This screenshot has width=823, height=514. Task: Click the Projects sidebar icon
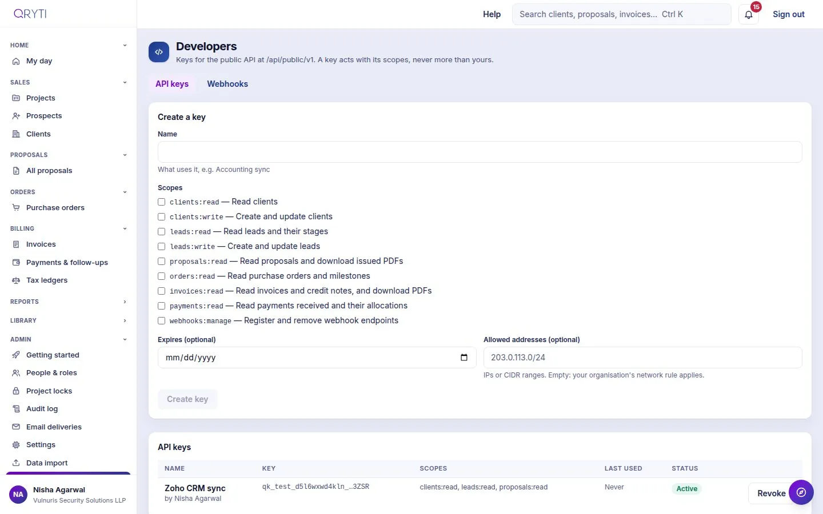click(x=16, y=98)
